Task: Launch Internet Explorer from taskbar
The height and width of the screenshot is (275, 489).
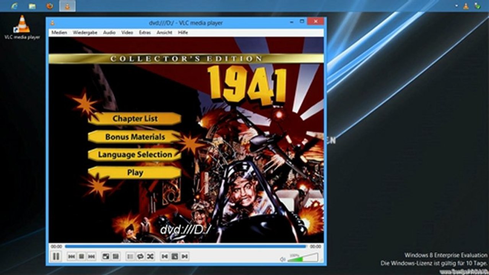Action: point(15,6)
